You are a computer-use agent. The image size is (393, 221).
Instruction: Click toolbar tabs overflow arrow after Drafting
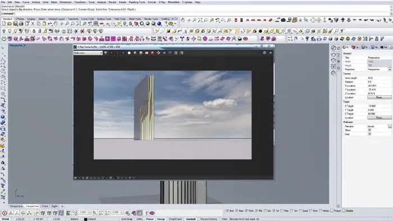[172, 19]
